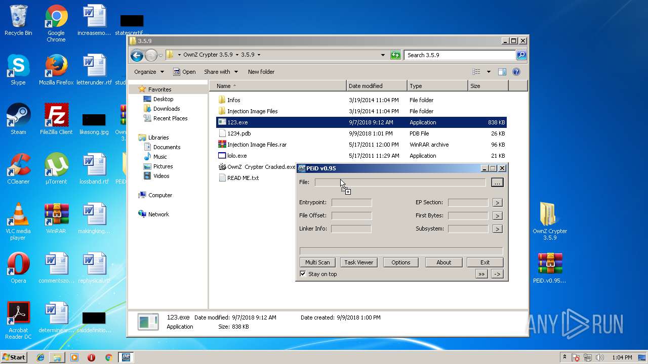648x364 pixels.
Task: Click the Explorer search magnifier icon
Action: click(x=521, y=55)
